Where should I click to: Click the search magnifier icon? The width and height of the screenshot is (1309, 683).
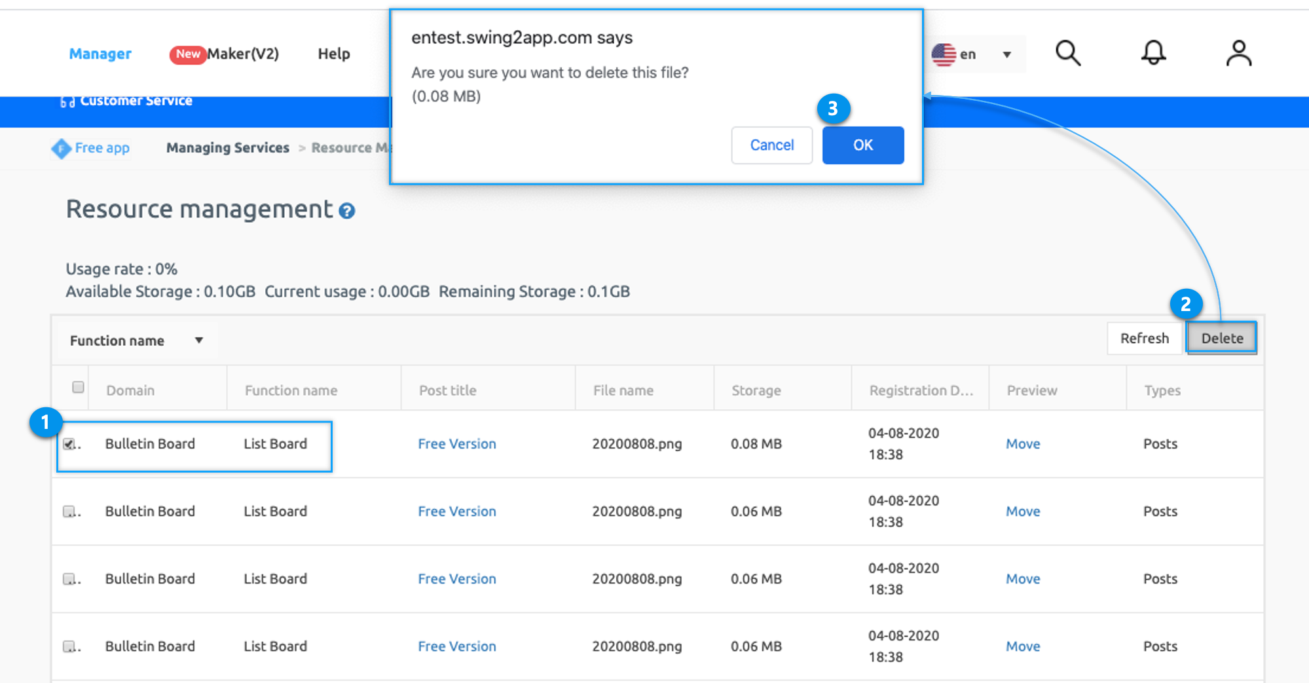(x=1067, y=53)
